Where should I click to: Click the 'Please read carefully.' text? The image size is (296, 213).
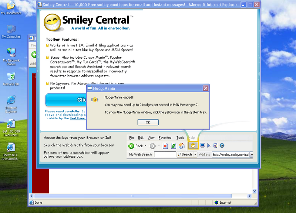coord(62,111)
